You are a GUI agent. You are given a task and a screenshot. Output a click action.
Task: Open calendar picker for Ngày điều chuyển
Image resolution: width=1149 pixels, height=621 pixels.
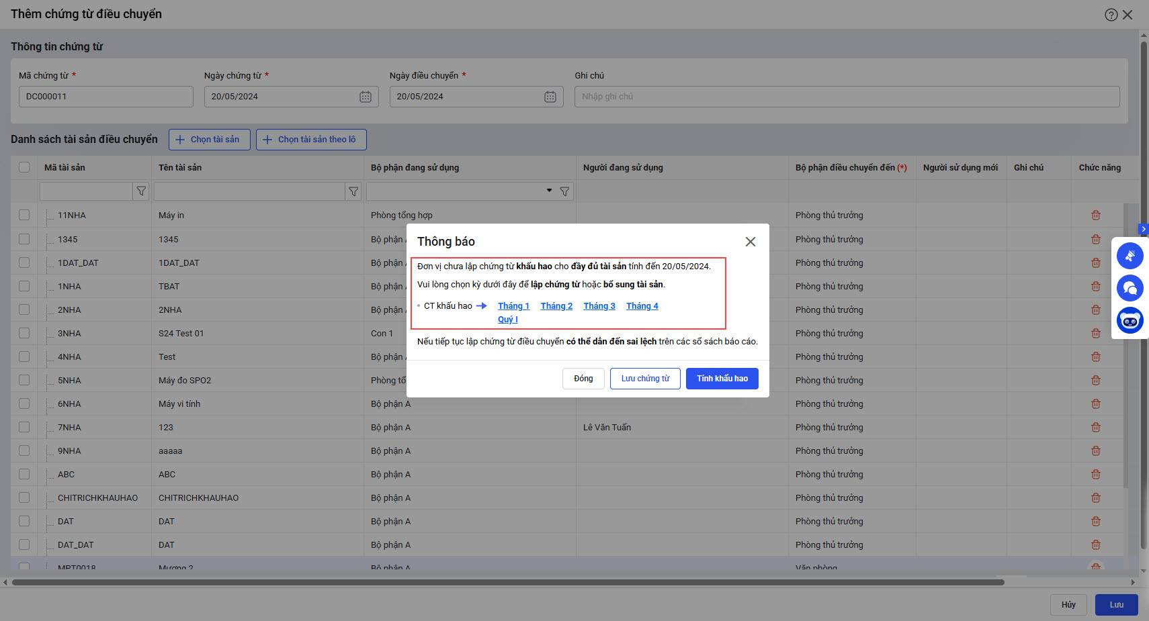pyautogui.click(x=550, y=97)
